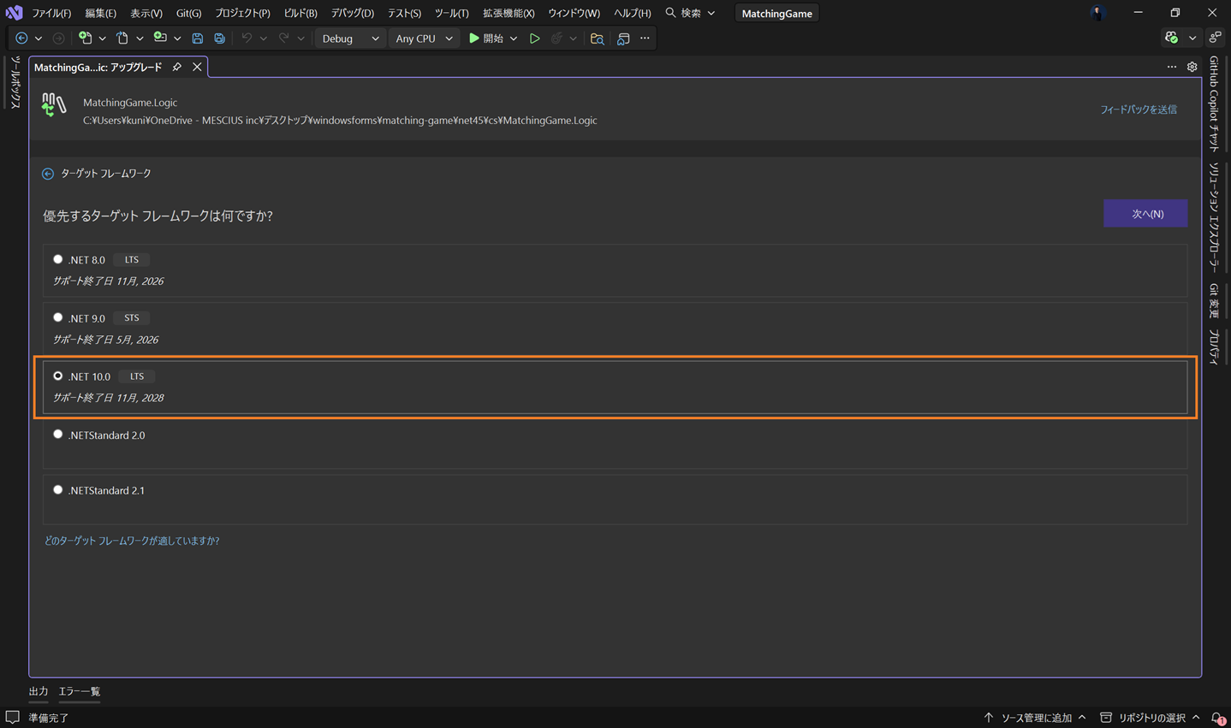Click the 検索 search box in the title bar
The width and height of the screenshot is (1231, 728).
tap(690, 13)
